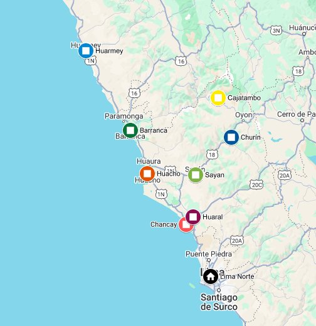
Task: Click the Oyon town label
Action: [x=243, y=115]
